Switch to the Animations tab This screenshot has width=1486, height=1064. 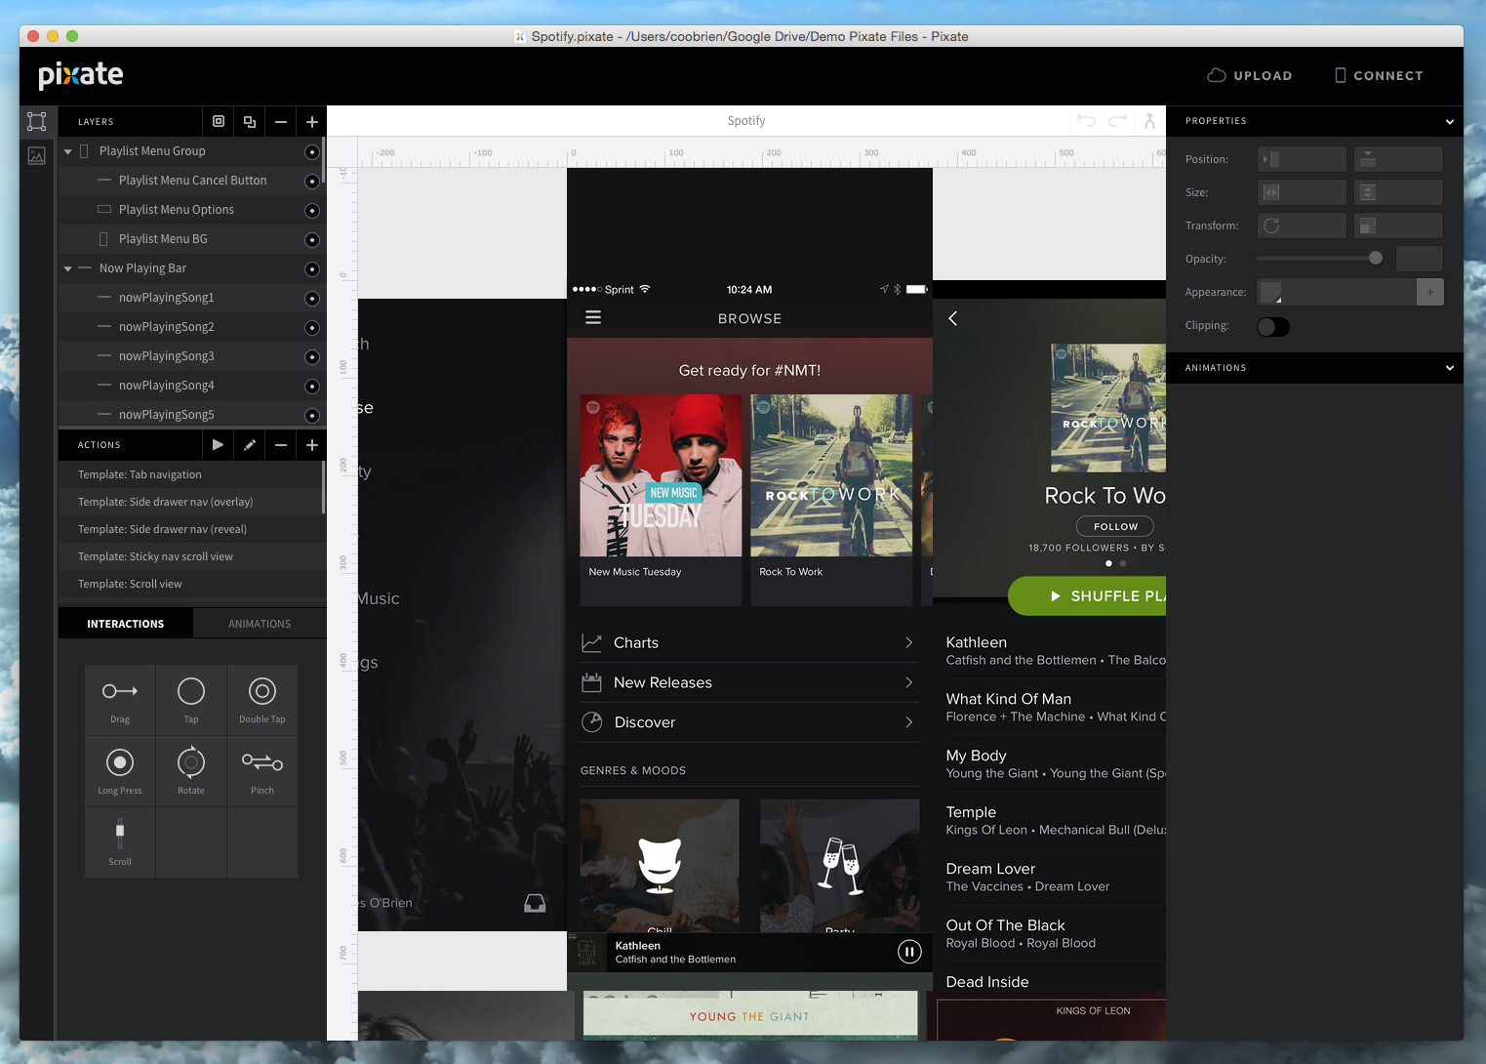coord(260,624)
